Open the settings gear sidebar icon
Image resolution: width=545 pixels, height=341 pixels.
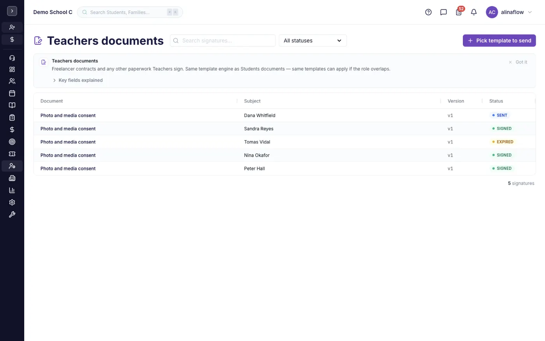tap(12, 202)
